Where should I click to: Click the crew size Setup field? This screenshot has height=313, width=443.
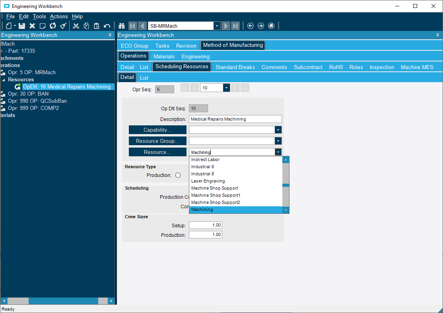[205, 225]
